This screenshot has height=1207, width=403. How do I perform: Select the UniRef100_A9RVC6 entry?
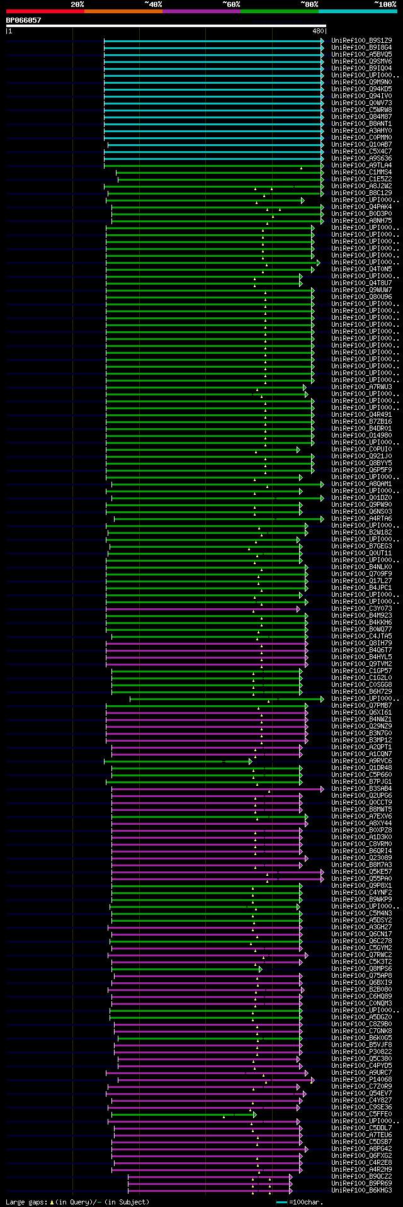[361, 761]
